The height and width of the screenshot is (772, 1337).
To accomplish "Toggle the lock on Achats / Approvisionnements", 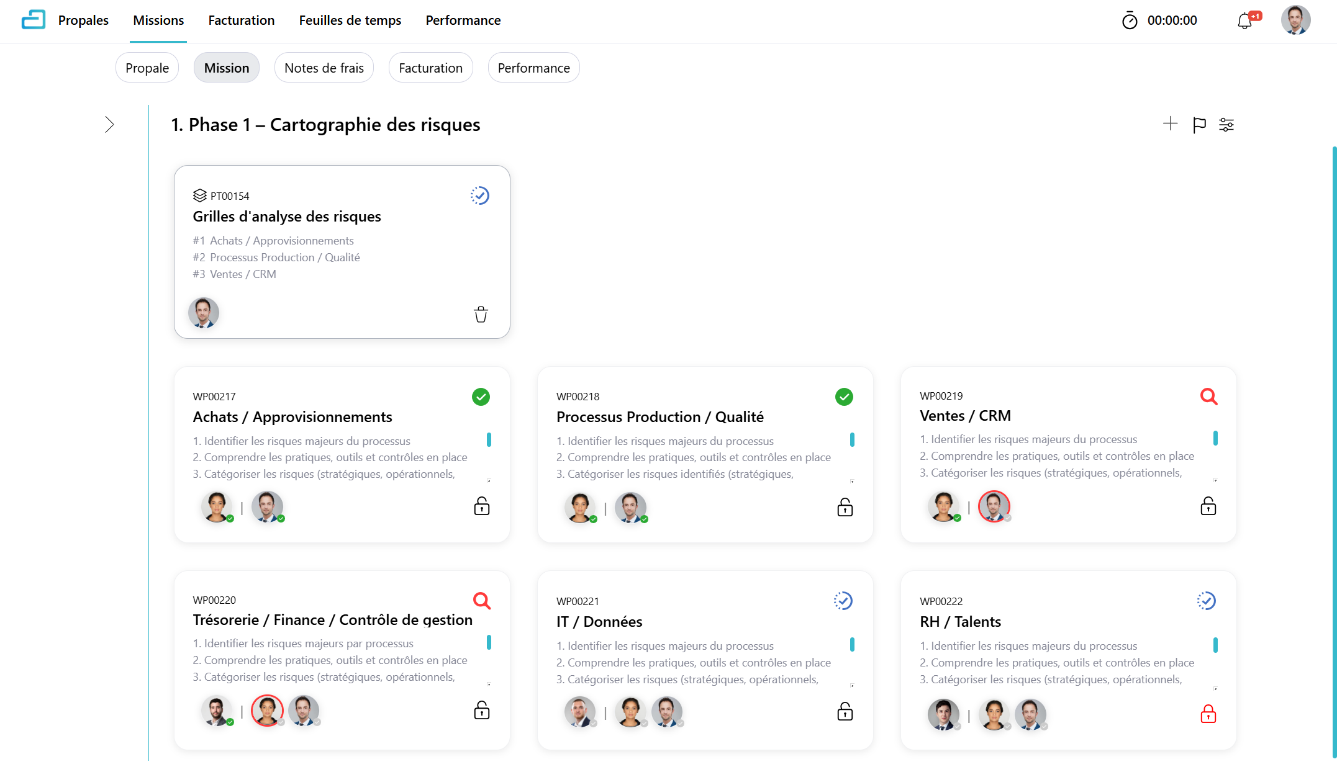I will point(482,506).
